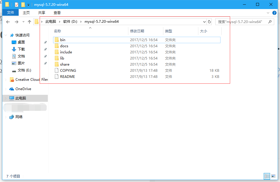Select Creative Cloud Files in sidebar
Viewport: 280px width, 182px height.
pos(32,80)
